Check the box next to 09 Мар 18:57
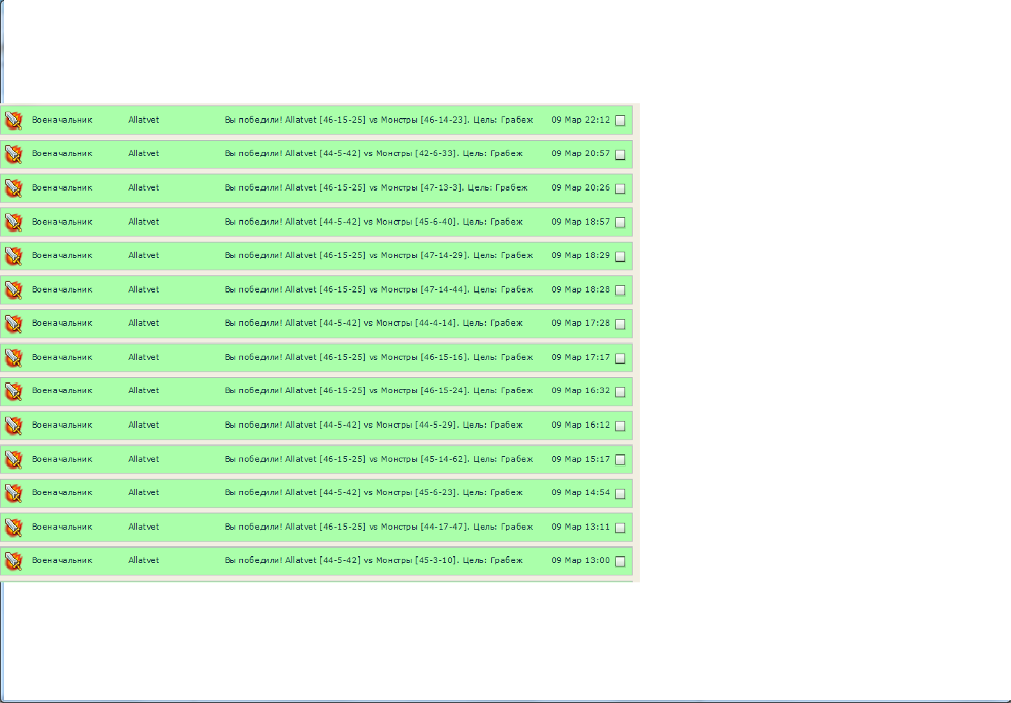Screen dimensions: 1011x703 (620, 223)
